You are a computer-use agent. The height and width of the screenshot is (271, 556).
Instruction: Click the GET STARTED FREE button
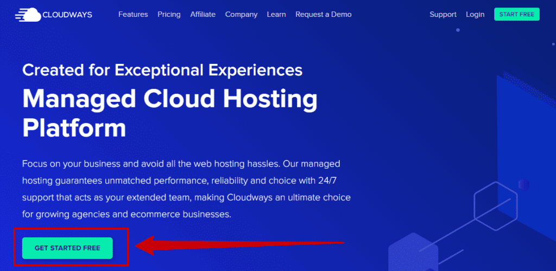point(67,248)
